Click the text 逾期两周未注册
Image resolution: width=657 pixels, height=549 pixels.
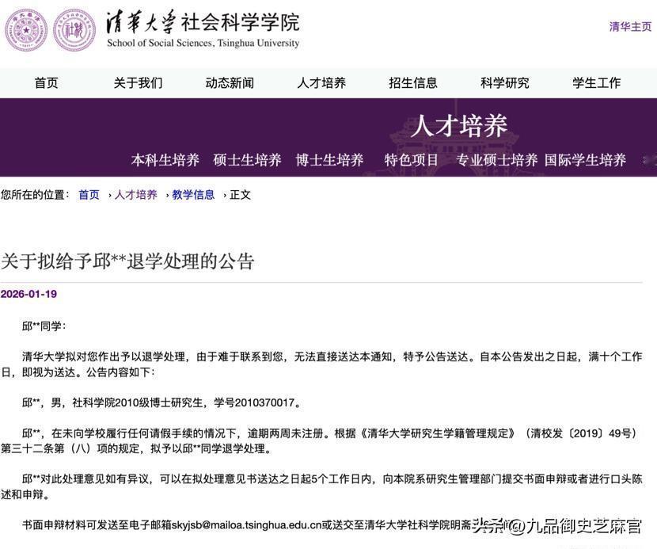tap(285, 433)
